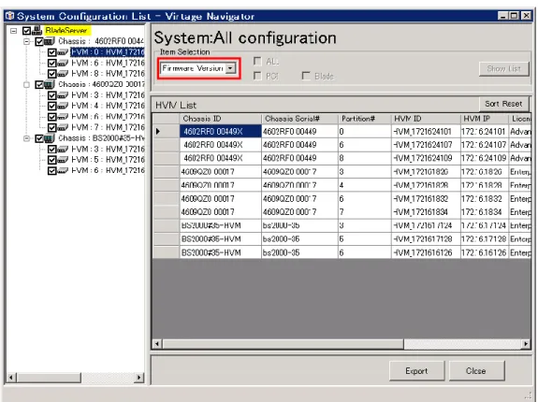Viewport: 538px width, 402px height.
Task: Click the chassis icon beside Chassis 4609QZ0
Action: click(x=50, y=84)
